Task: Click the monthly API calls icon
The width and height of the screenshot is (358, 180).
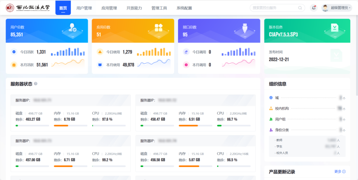Action: (186, 65)
